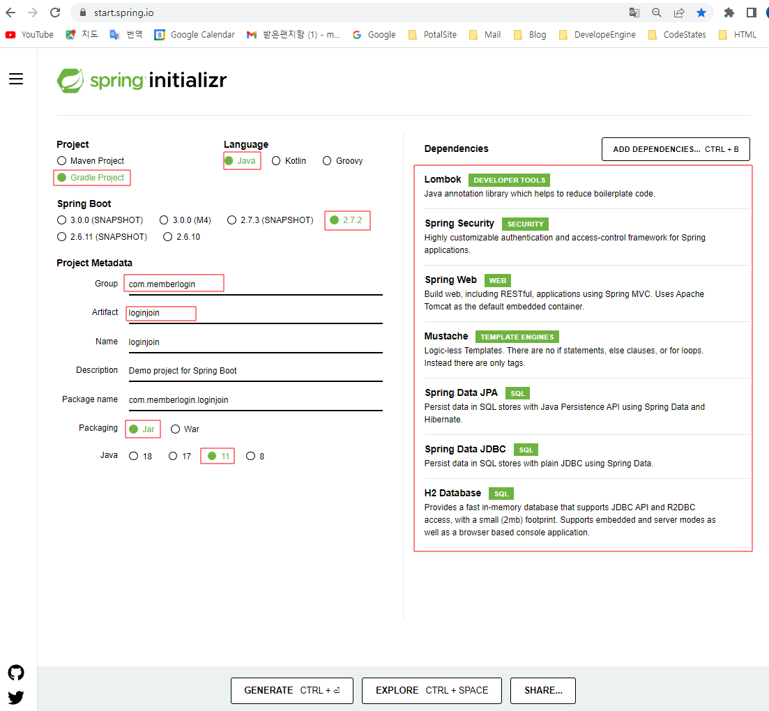Select Java version 18

point(141,456)
